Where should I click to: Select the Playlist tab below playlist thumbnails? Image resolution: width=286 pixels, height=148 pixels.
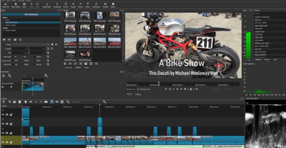78,67
